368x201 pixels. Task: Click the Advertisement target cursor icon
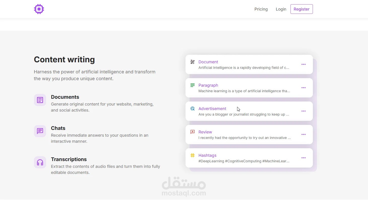(x=193, y=109)
